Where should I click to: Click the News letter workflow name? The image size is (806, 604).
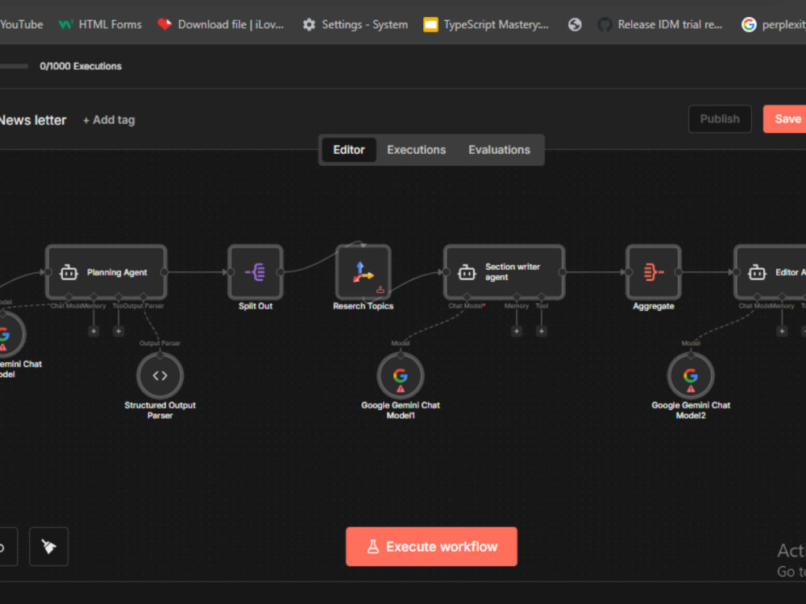coord(33,120)
